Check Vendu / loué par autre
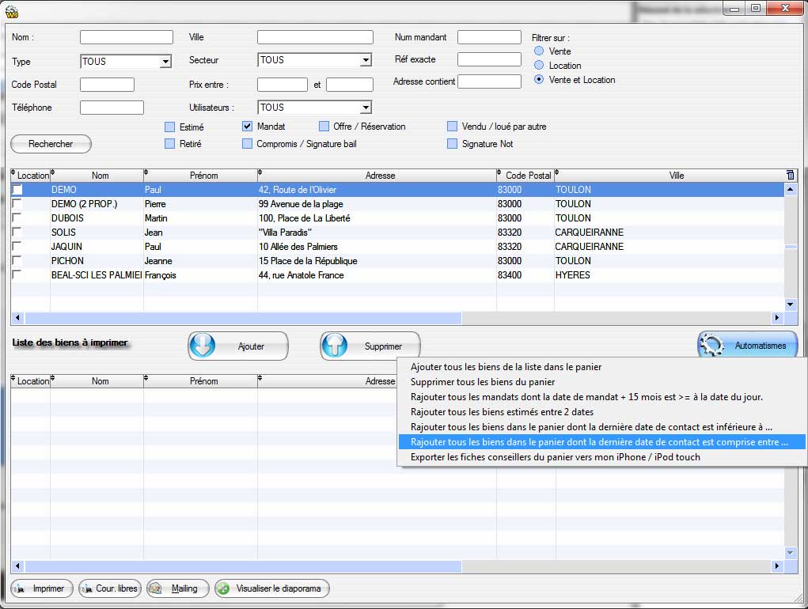This screenshot has height=609, width=808. [x=453, y=126]
